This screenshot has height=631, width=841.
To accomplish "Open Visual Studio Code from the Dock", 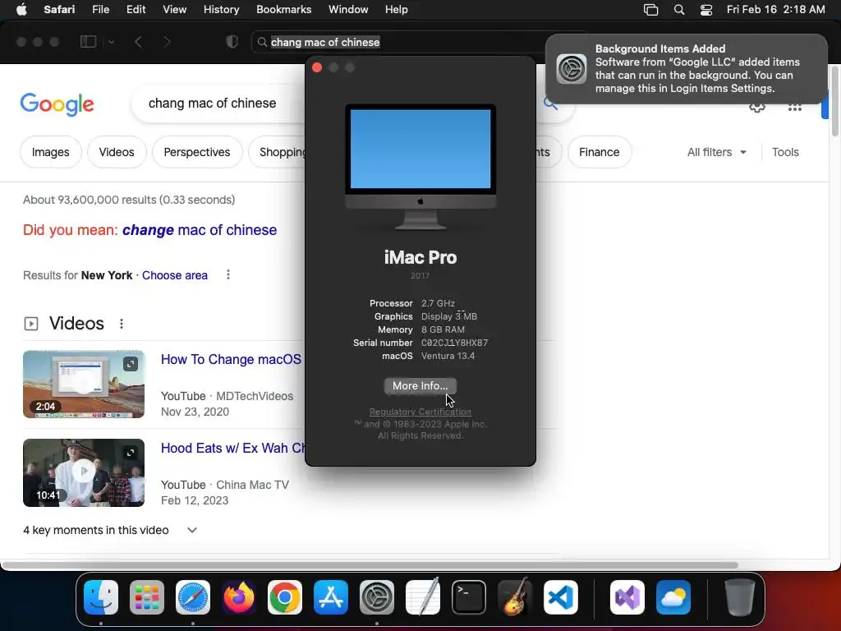I will (561, 597).
